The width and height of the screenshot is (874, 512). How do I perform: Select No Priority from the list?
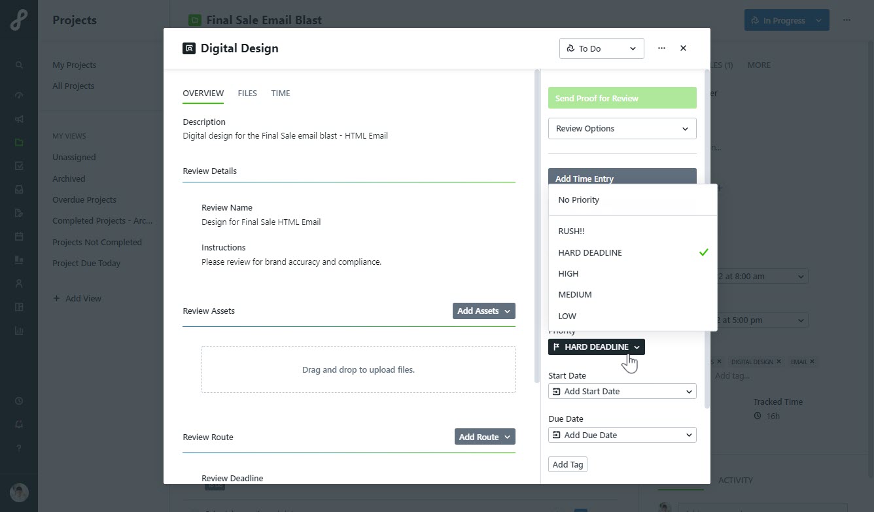578,199
